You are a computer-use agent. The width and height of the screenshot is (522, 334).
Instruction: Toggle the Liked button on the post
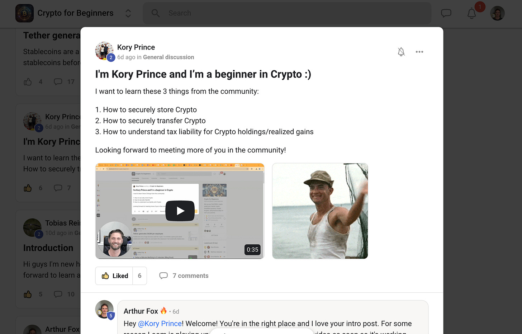(114, 276)
